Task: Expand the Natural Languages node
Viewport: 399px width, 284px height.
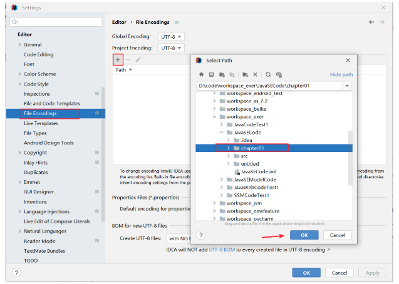Action: click(x=19, y=231)
